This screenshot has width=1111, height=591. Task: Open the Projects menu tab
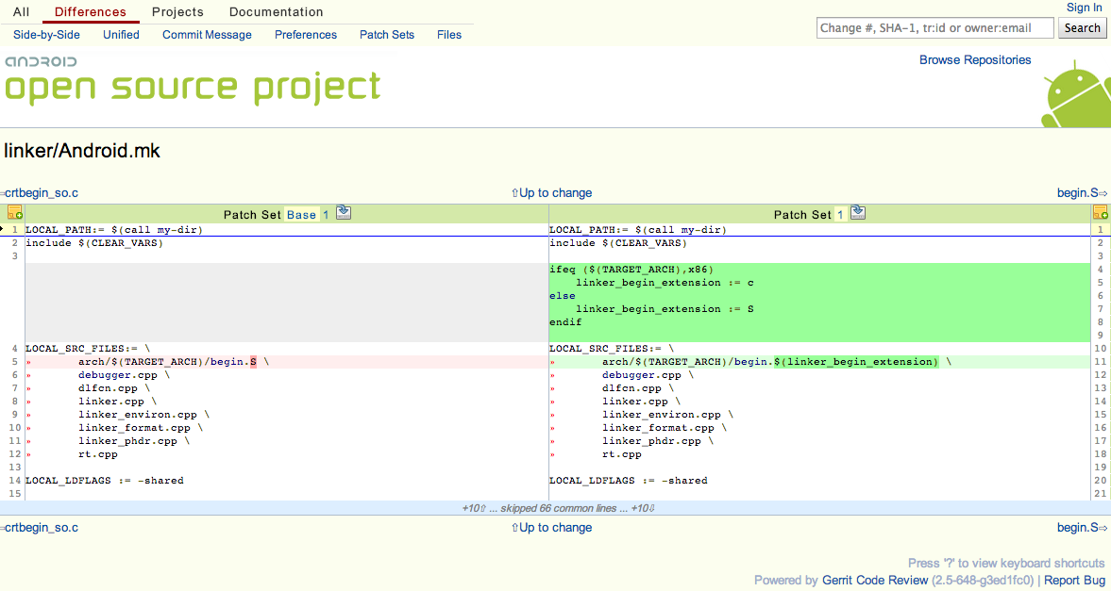[177, 12]
